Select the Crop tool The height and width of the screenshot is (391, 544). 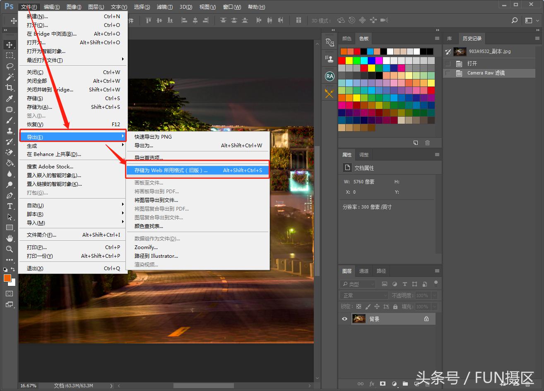[10, 88]
